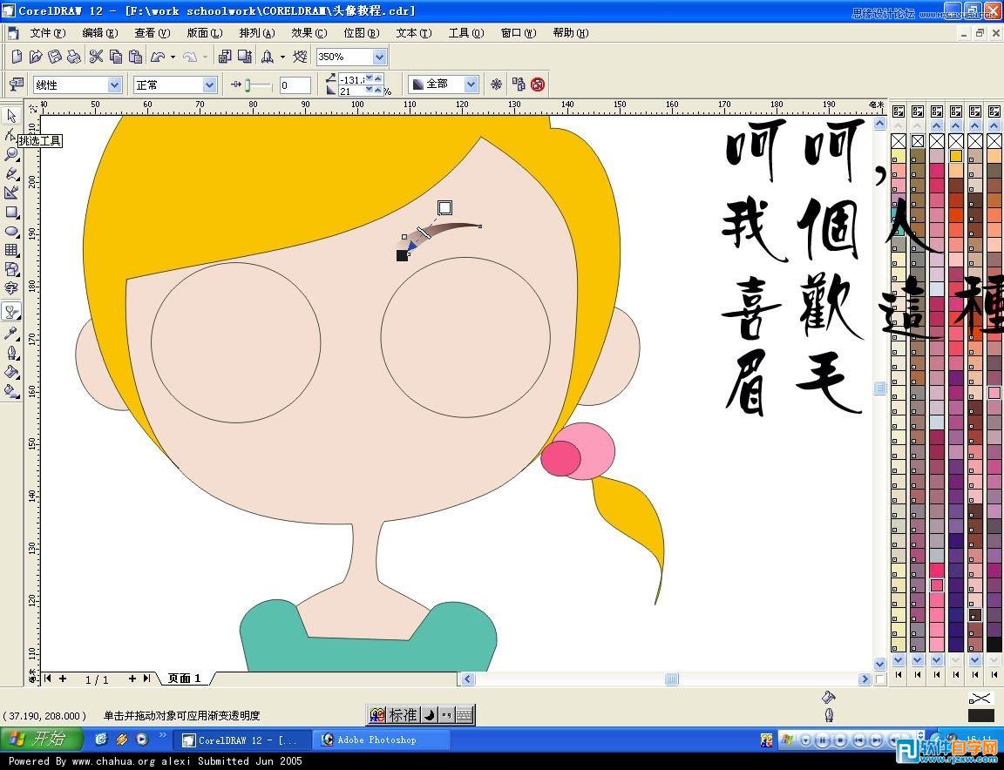The height and width of the screenshot is (770, 1004).
Task: Select the Pick tool
Action: point(12,115)
